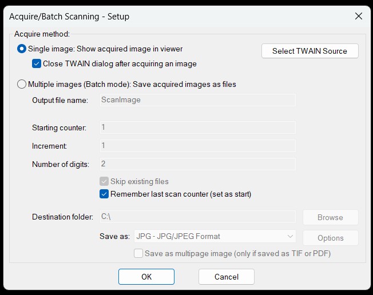Click the Destination folder path field
Viewport: 373px width, 295px height.
tap(197, 217)
